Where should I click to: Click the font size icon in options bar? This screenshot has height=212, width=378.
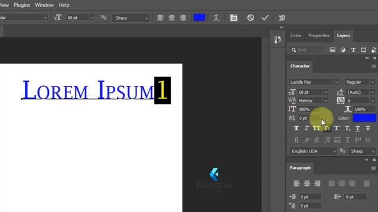click(58, 18)
